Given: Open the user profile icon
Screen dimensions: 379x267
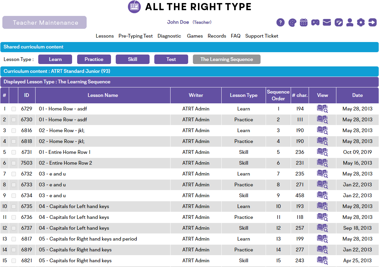Looking at the screenshot, I should click(x=350, y=22).
